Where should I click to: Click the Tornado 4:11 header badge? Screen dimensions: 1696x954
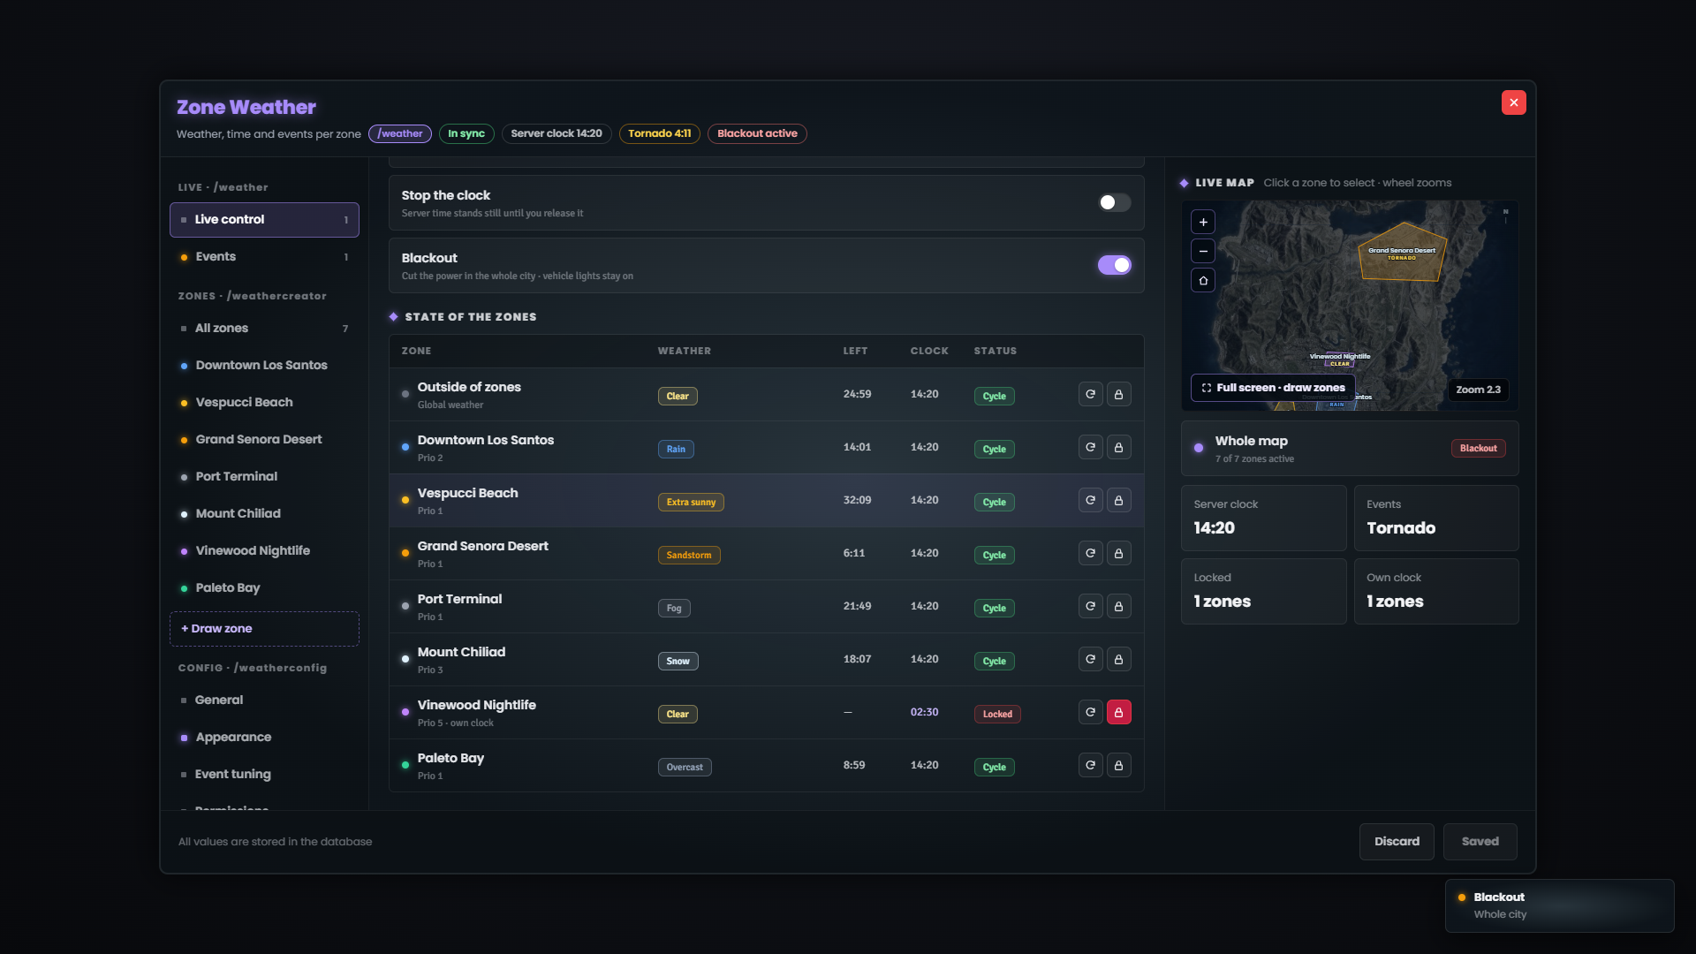[660, 134]
